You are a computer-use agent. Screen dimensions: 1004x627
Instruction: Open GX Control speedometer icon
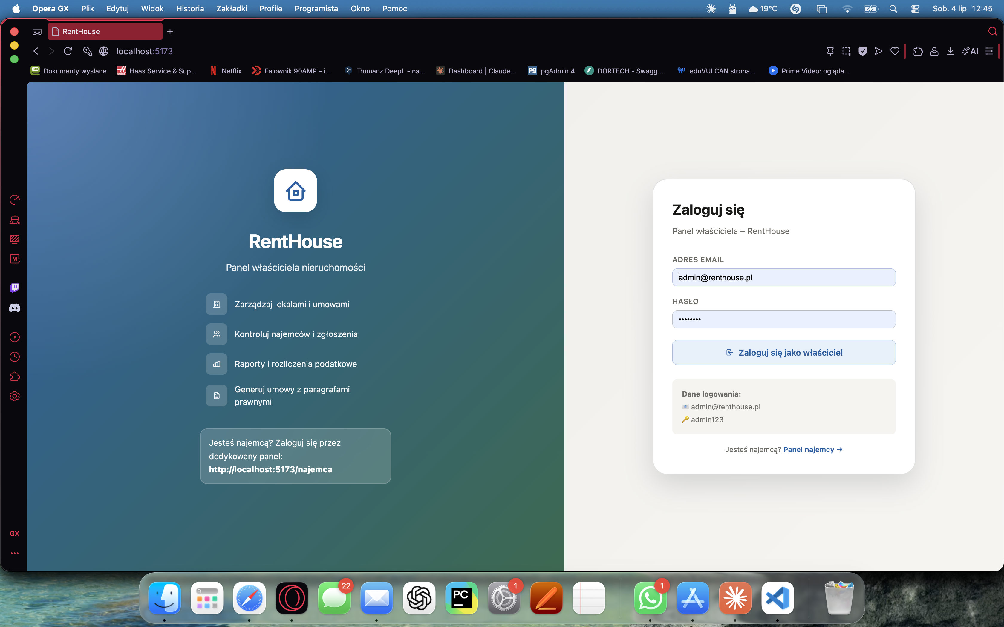[x=15, y=200]
